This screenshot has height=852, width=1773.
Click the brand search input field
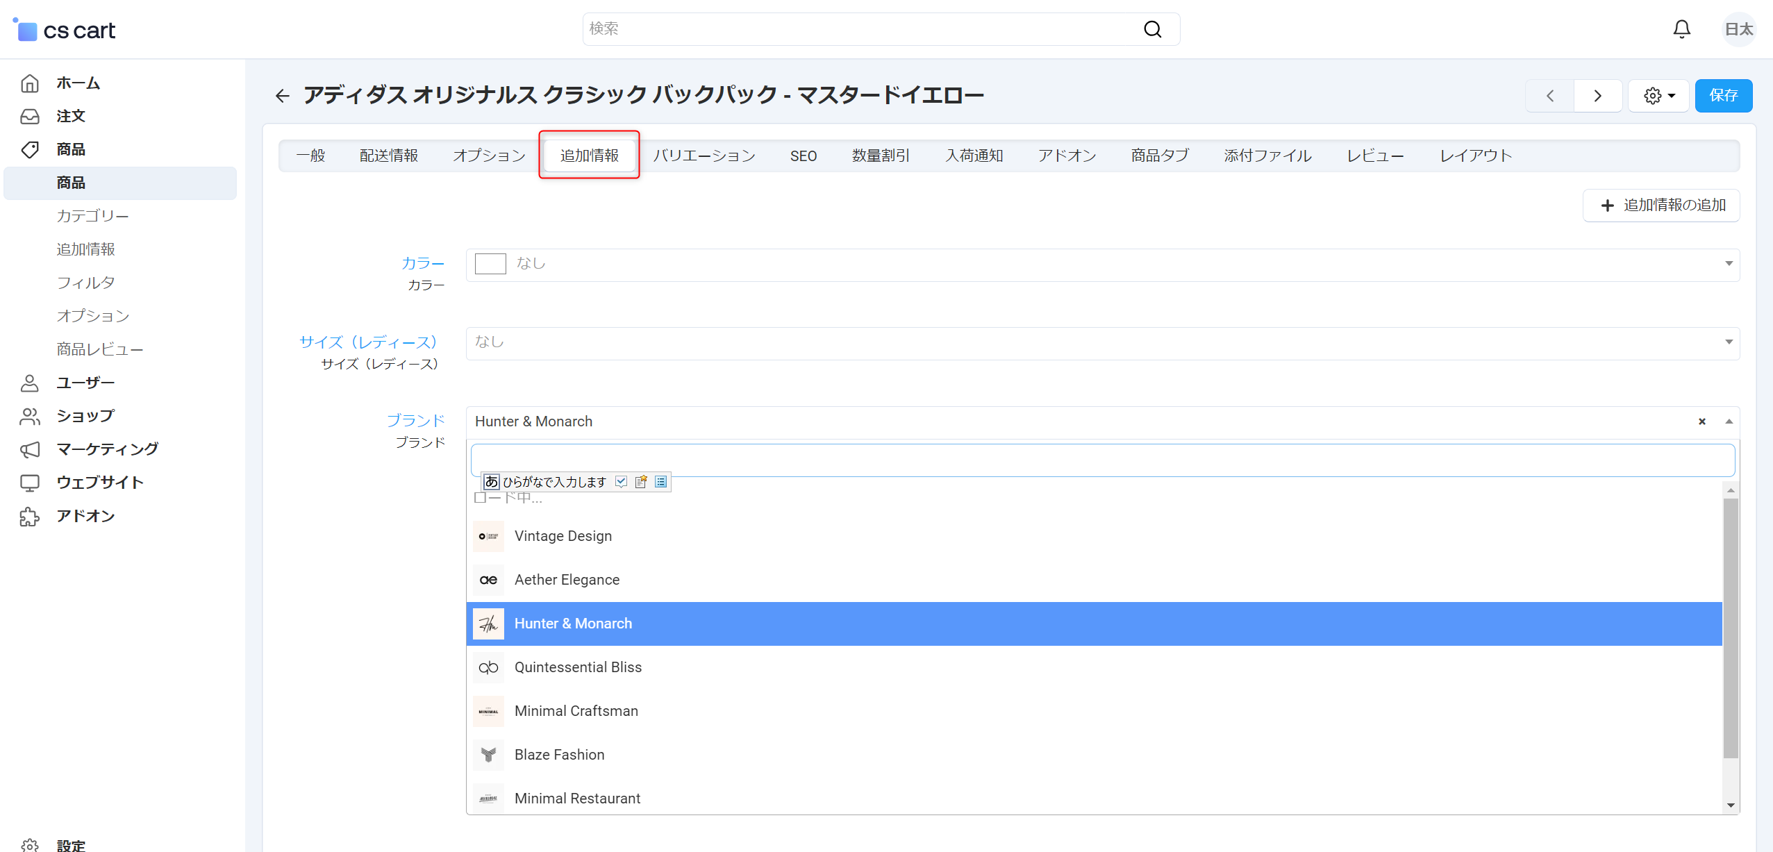pyautogui.click(x=1102, y=460)
